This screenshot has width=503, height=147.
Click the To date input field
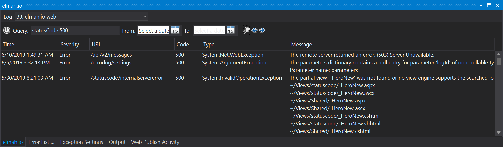pyautogui.click(x=209, y=31)
